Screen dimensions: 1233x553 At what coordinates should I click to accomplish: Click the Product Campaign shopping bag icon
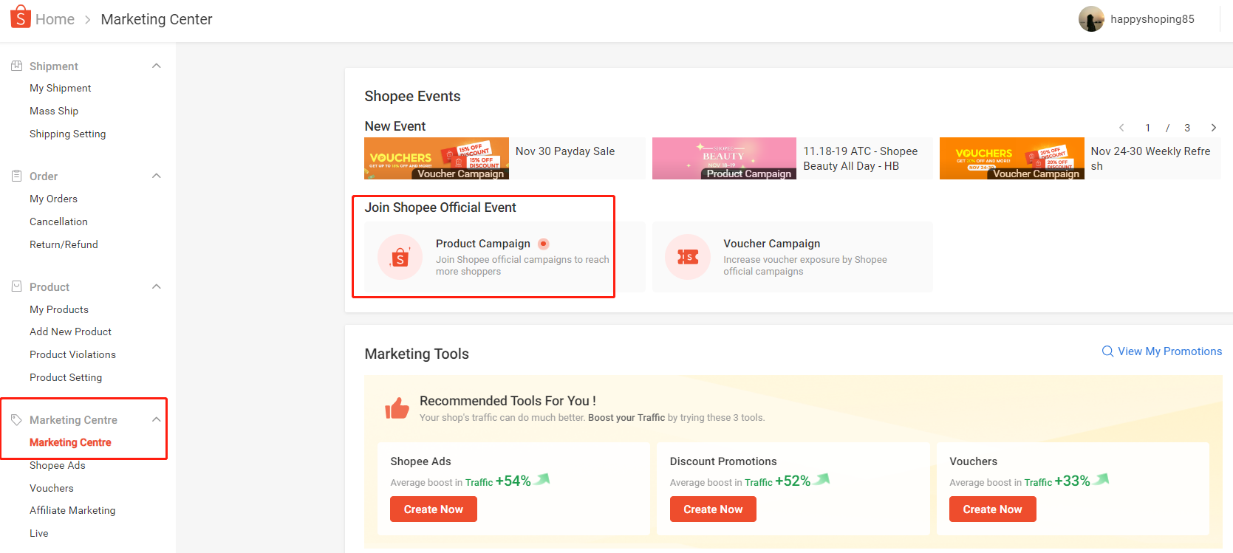tap(400, 257)
